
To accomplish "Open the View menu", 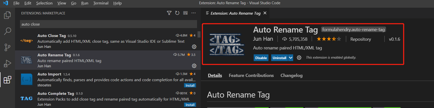I will 62,3.
